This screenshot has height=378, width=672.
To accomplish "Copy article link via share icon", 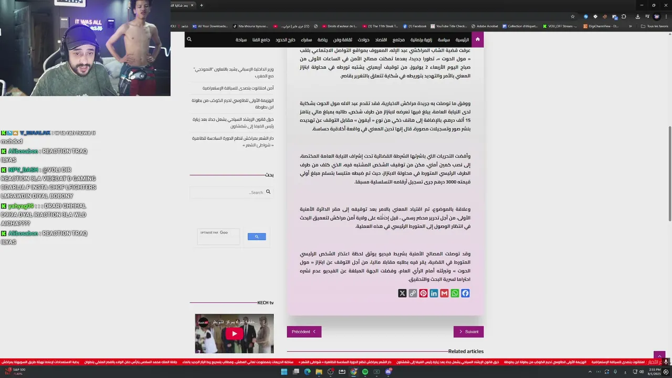I will click(413, 293).
